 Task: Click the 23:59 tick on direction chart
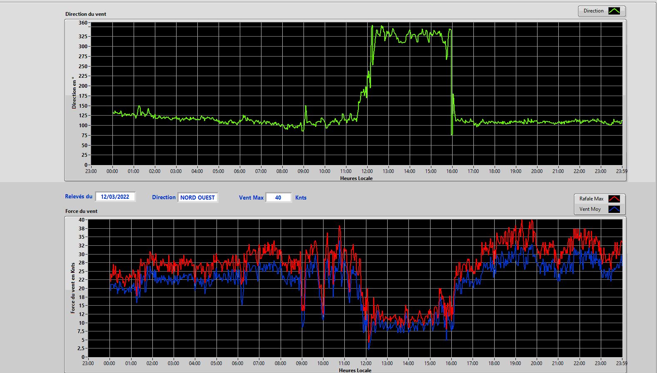pyautogui.click(x=622, y=171)
